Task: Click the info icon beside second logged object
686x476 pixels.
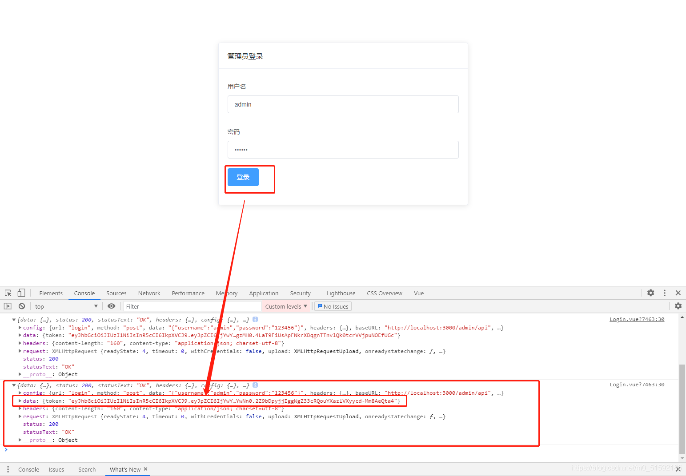Action: point(255,385)
